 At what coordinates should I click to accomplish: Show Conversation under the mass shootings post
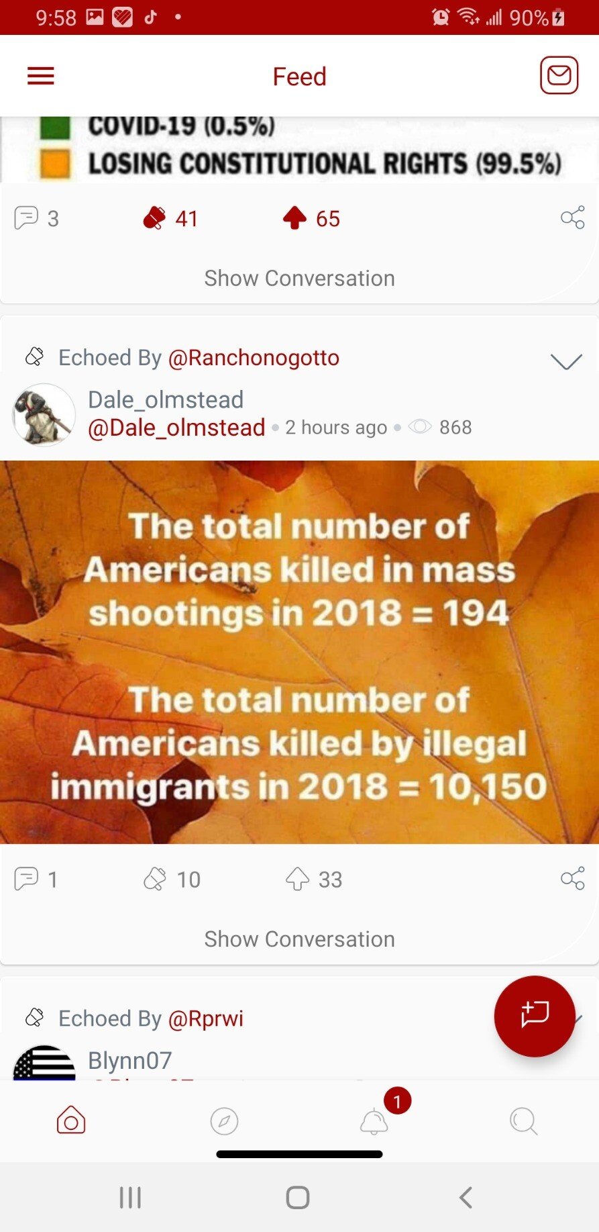[299, 939]
